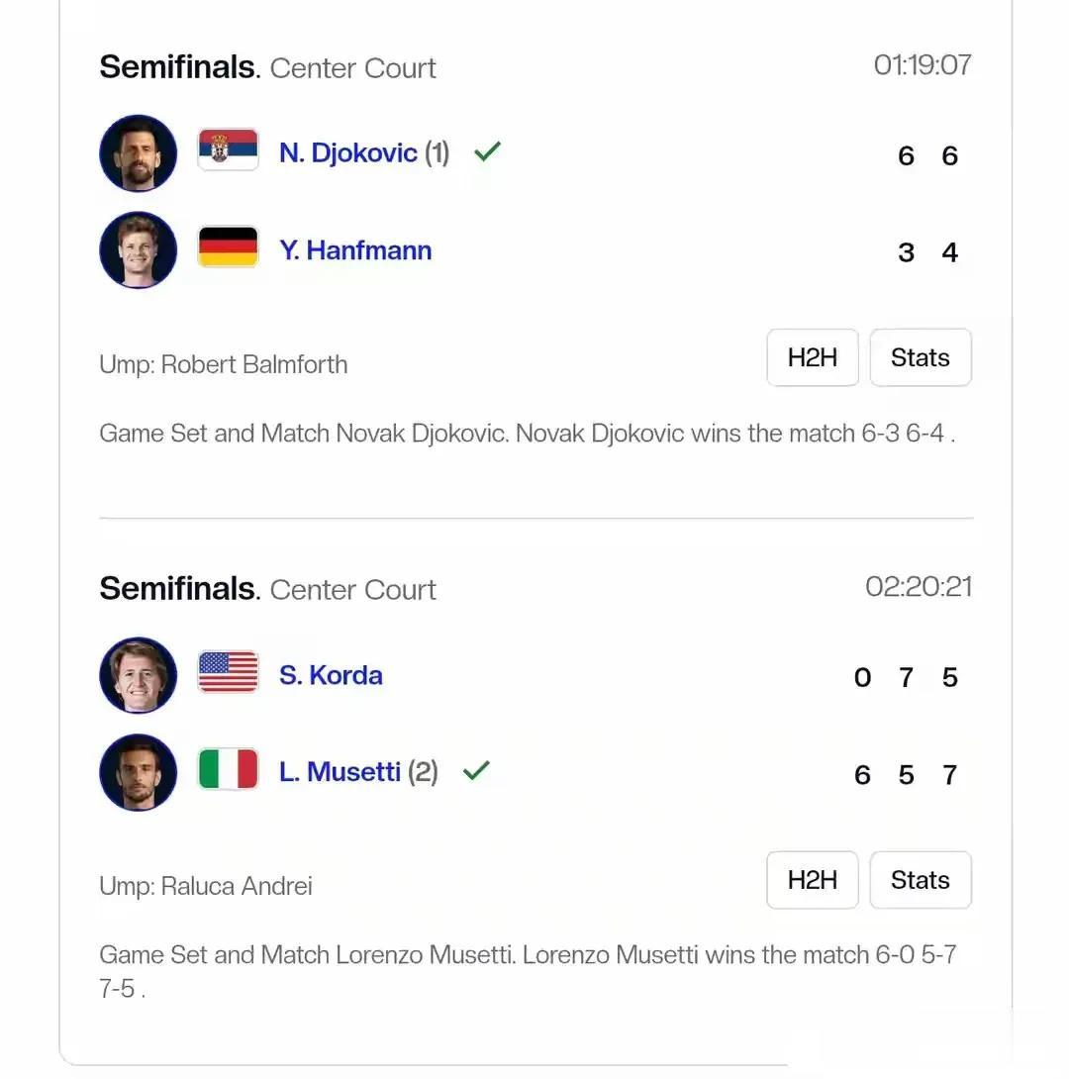Click the 02:20:21 match duration
This screenshot has width=1069, height=1079.
pyautogui.click(x=919, y=587)
